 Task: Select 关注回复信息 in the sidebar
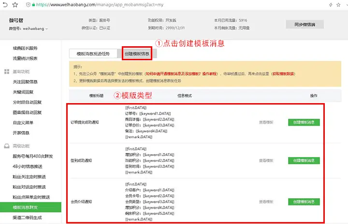point(25,82)
